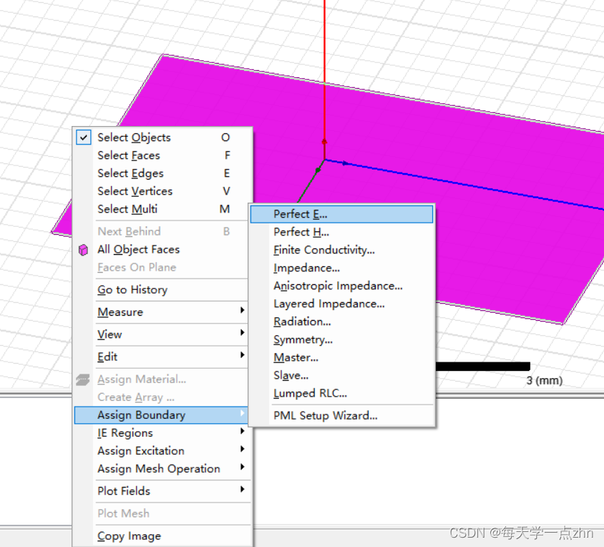Screen dimensions: 604x547
Task: Select All Object Faces entry
Action: pyautogui.click(x=162, y=249)
